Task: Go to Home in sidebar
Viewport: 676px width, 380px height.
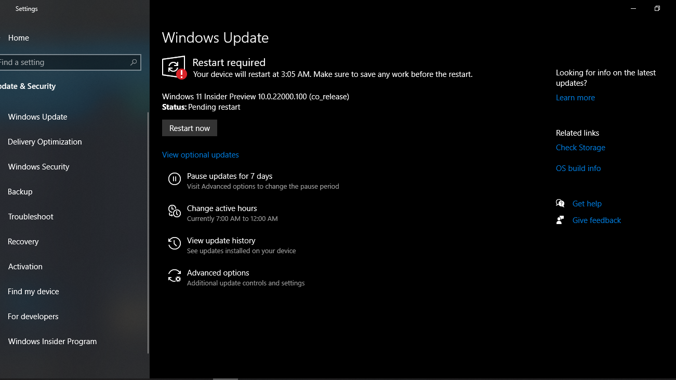Action: coord(19,38)
